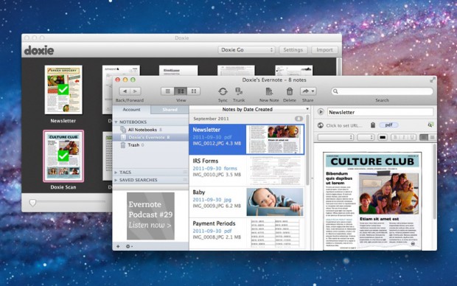457x286 pixels.
Task: Toggle underline formatting
Action: click(412, 137)
